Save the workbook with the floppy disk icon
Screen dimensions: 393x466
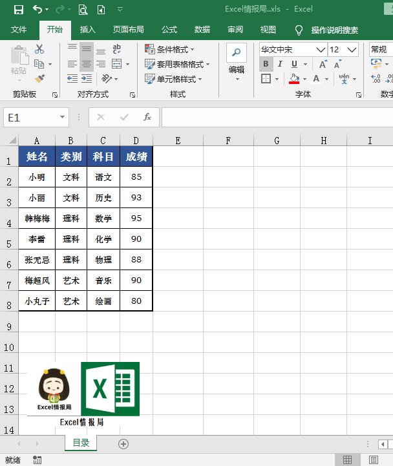19,10
